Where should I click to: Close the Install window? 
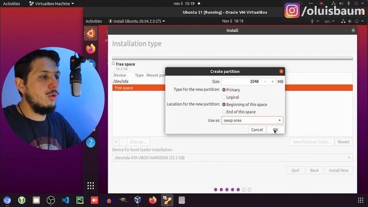tap(353, 30)
